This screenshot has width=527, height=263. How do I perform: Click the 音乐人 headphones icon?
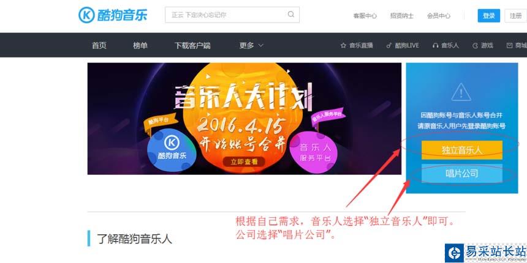pyautogui.click(x=436, y=45)
